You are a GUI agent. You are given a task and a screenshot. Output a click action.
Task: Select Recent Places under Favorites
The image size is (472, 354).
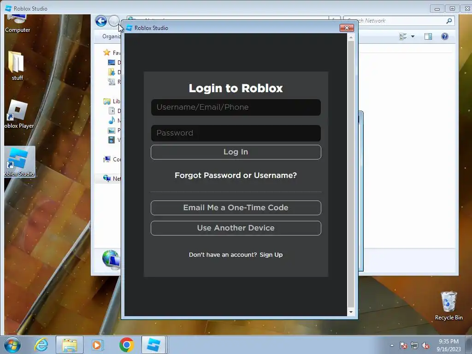pos(114,82)
